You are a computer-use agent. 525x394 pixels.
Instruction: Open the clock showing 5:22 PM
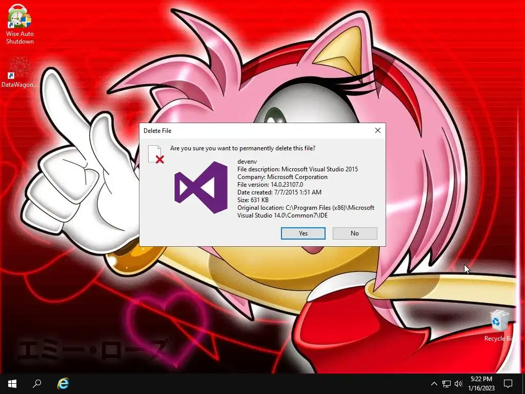(x=481, y=384)
